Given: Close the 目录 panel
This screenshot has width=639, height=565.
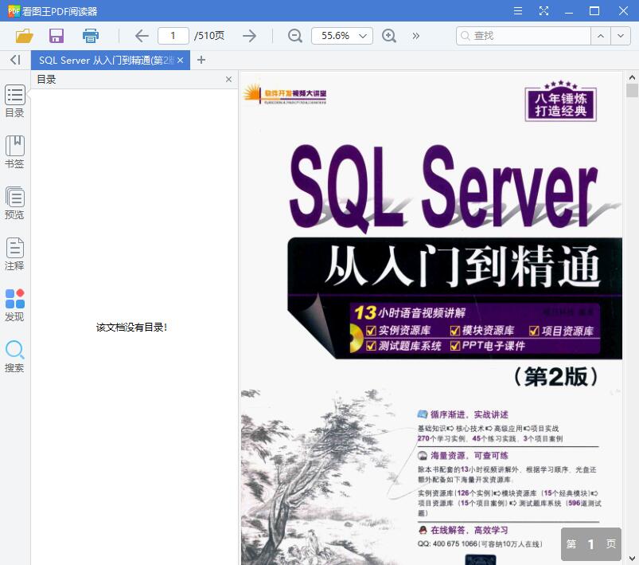Looking at the screenshot, I should [228, 79].
